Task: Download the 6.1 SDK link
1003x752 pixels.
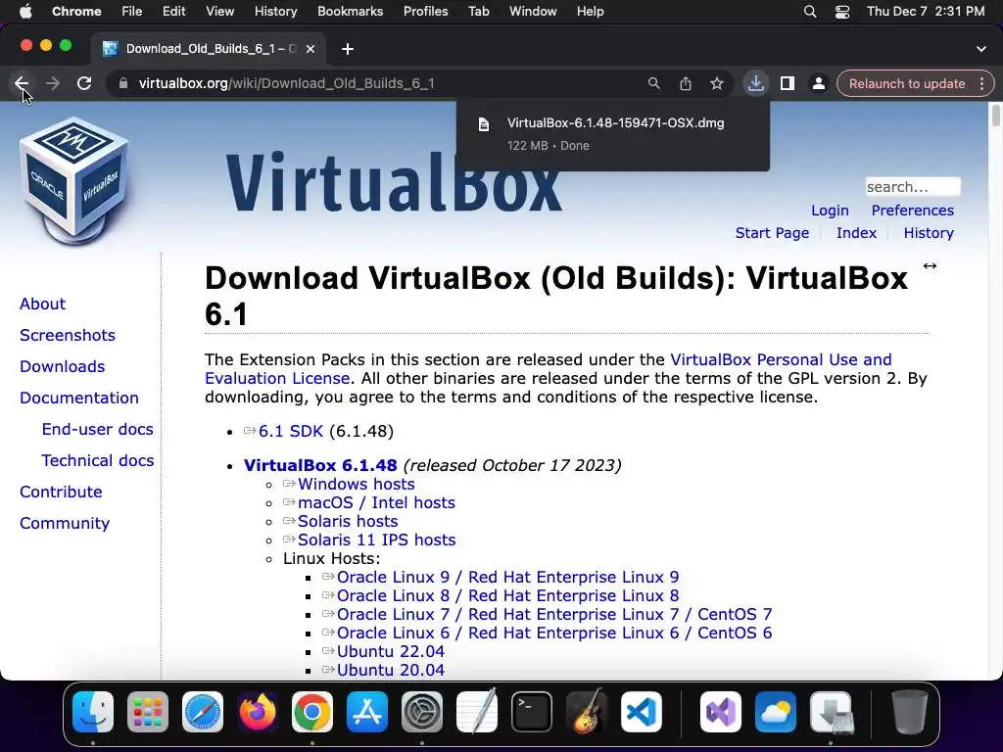Action: 290,432
